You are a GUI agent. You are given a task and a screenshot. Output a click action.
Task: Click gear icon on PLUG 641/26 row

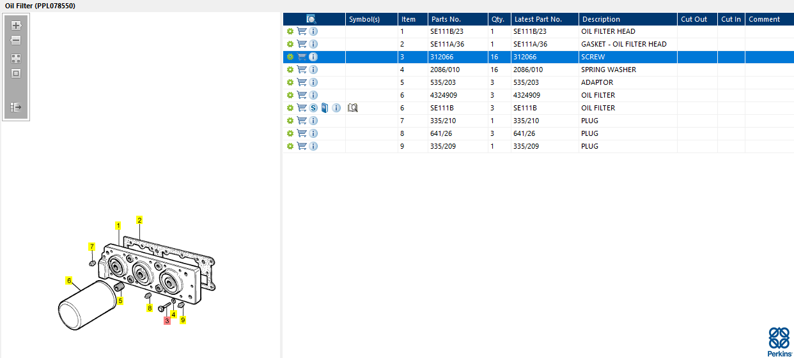coord(290,133)
